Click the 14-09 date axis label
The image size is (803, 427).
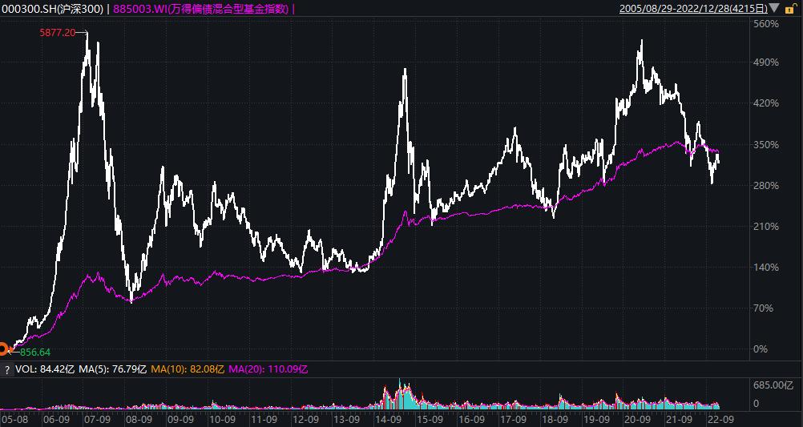[x=388, y=419]
